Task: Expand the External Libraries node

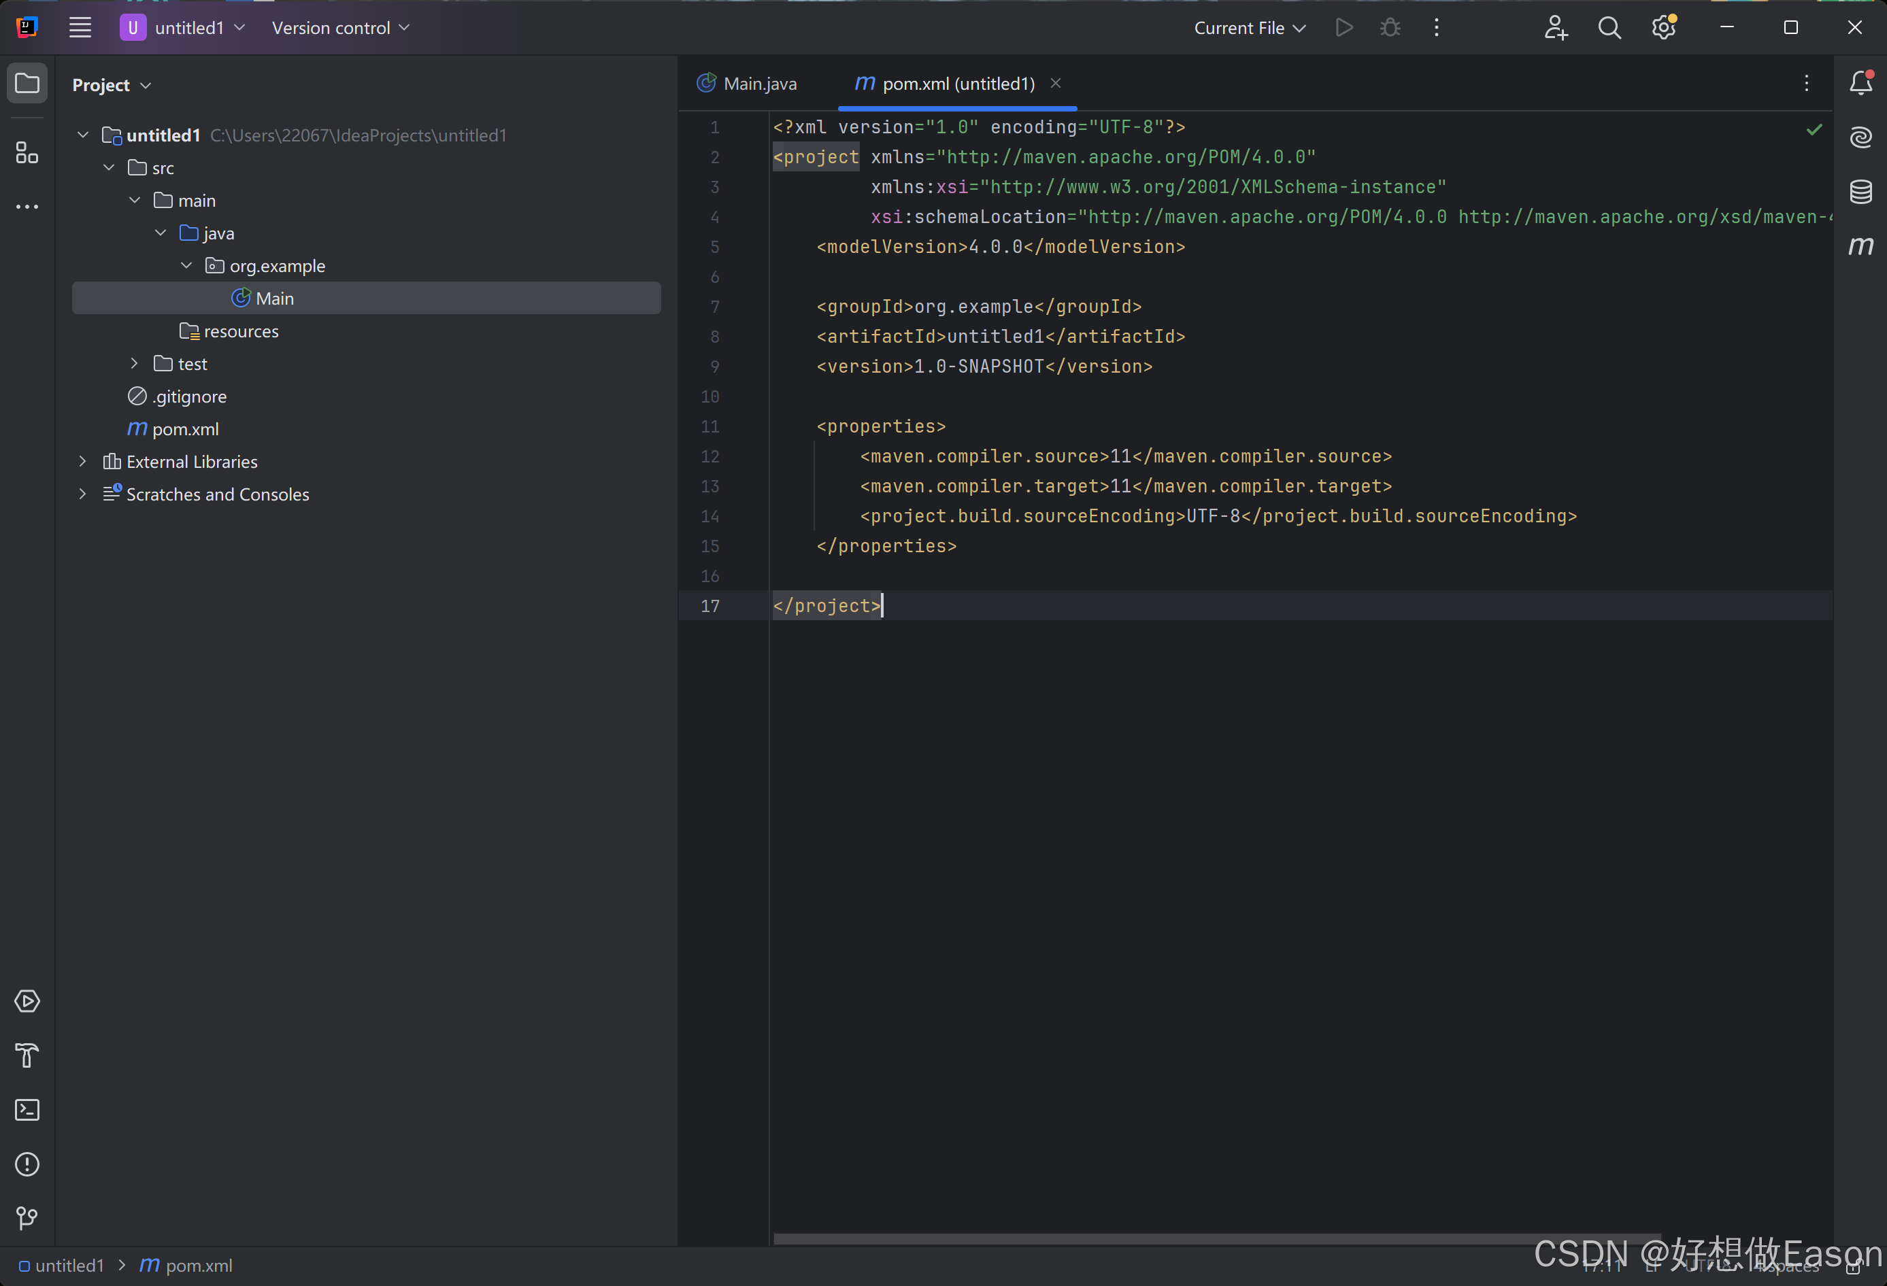Action: pyautogui.click(x=82, y=461)
